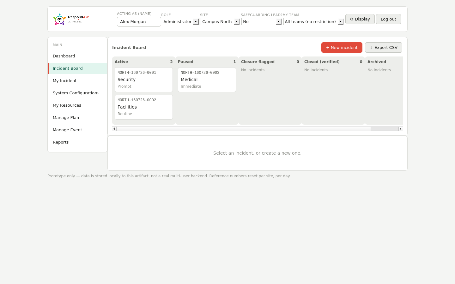Open My Resources page

[77, 105]
